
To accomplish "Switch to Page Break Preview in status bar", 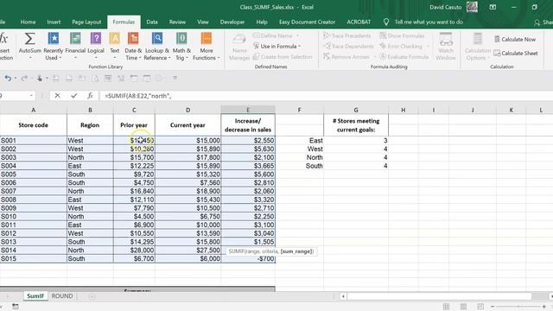I will coord(480,307).
